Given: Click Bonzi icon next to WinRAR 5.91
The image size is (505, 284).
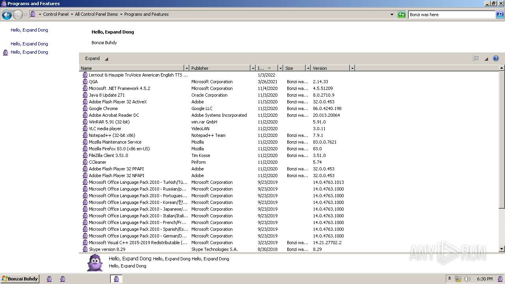Looking at the screenshot, I should 85,122.
